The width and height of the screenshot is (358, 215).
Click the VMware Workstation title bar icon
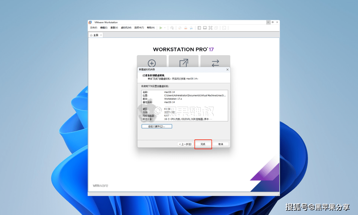[x=90, y=23]
